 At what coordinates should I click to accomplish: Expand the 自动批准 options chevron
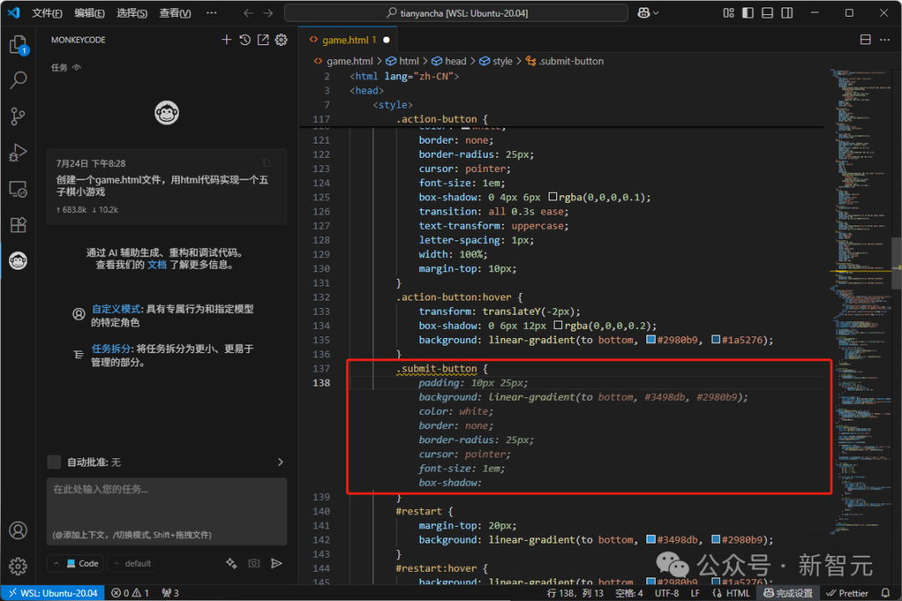coord(280,462)
